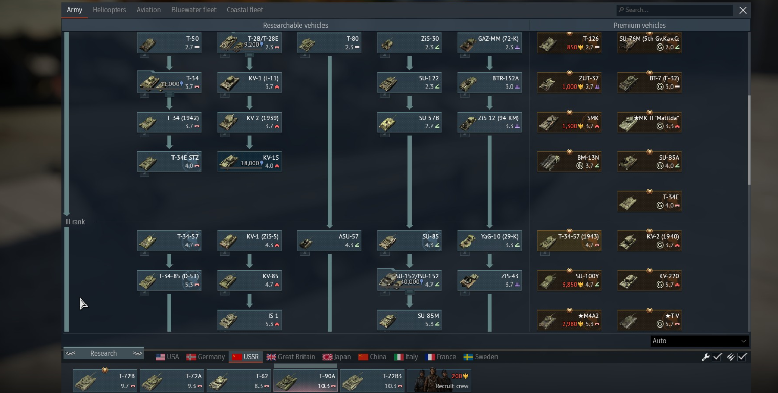
Task: Collapse the Research panel with right chevrons
Action: pos(137,353)
